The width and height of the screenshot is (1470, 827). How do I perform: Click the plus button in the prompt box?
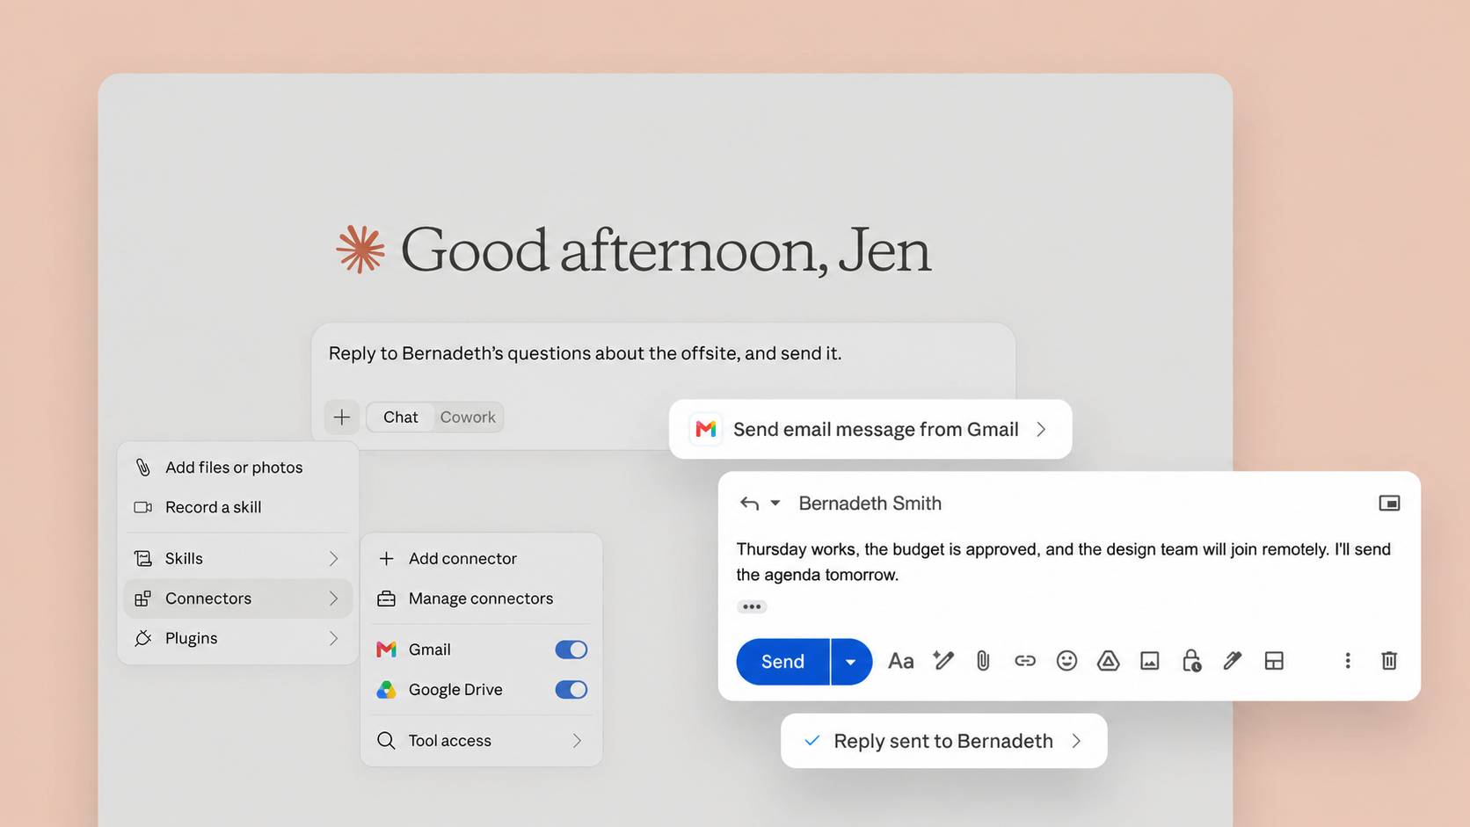coord(342,417)
